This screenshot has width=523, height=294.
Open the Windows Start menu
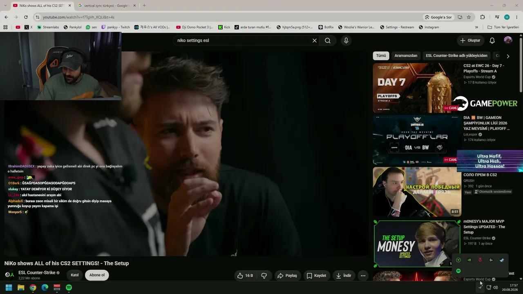click(x=9, y=287)
